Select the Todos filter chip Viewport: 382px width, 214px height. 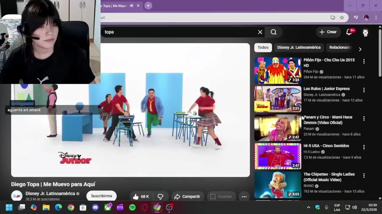[263, 48]
